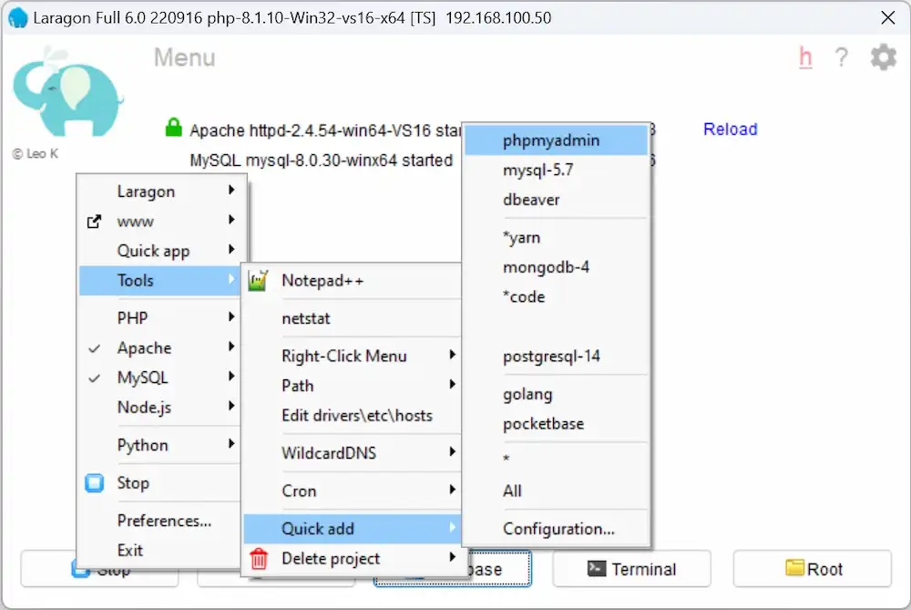Expand the Cron submenu arrow
911x610 pixels.
tap(452, 489)
